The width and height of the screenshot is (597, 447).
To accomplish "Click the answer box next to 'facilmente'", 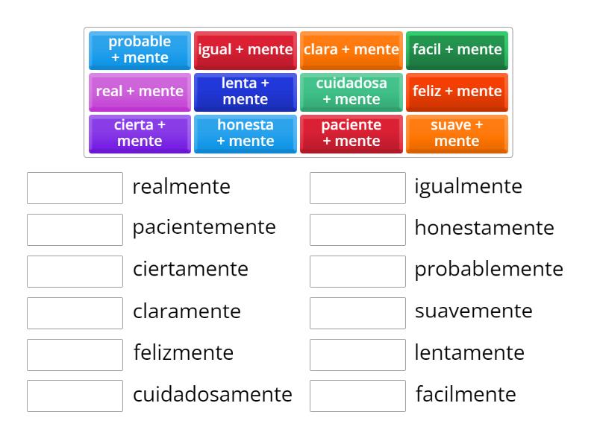I will (357, 396).
